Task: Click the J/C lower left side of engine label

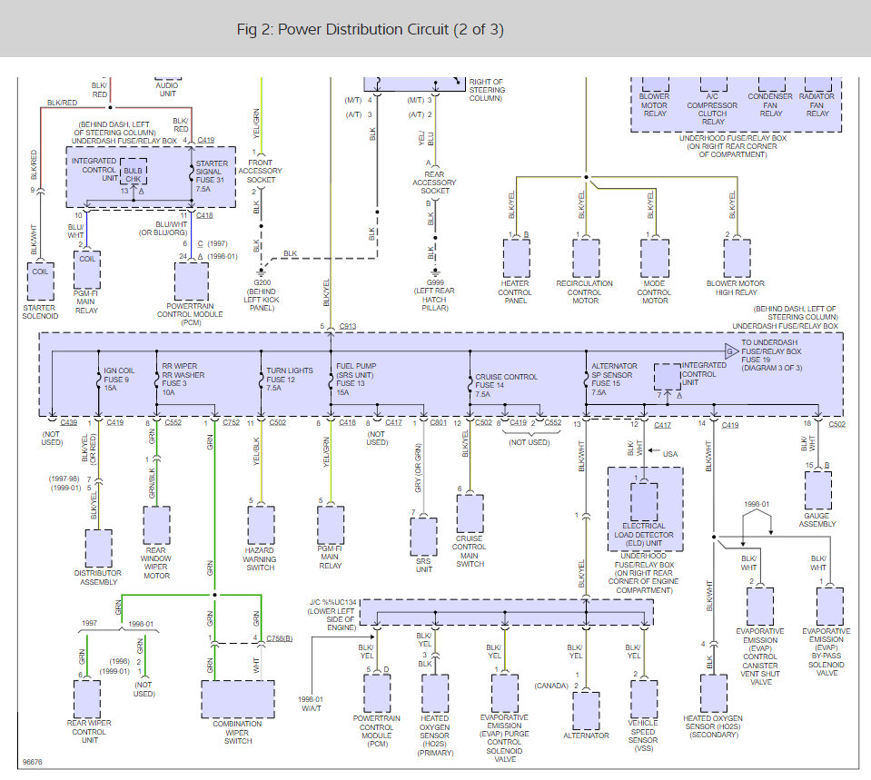Action: pos(332,615)
